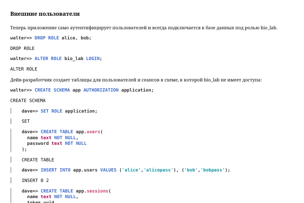The image size is (304, 203).
Task: Click the output line 'CREATE SCHEMA'
Action: pyautogui.click(x=28, y=101)
